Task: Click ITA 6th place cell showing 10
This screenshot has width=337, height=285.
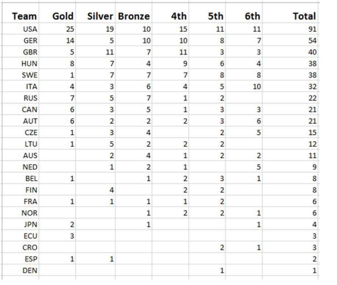Action: click(244, 86)
